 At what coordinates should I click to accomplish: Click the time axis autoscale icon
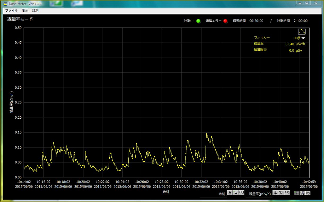pos(236,193)
